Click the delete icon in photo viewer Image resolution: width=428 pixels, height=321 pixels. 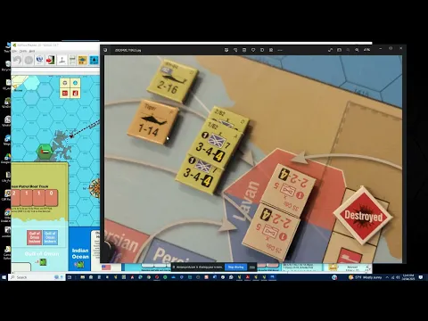[244, 50]
